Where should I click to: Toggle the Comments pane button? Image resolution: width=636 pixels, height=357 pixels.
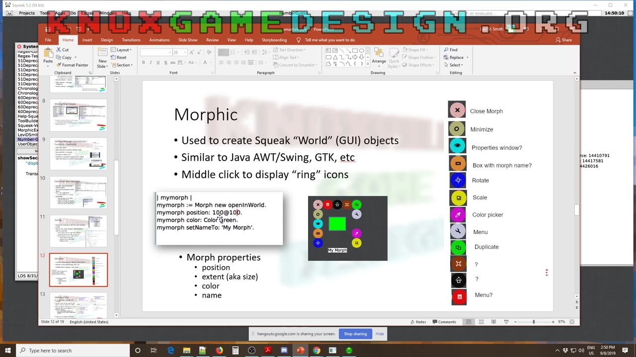pyautogui.click(x=444, y=322)
